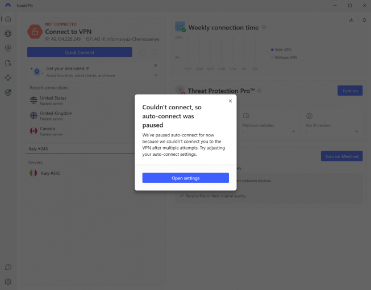Click the Italy flag icon
Viewport: 371px width, 290px height.
coord(34,173)
